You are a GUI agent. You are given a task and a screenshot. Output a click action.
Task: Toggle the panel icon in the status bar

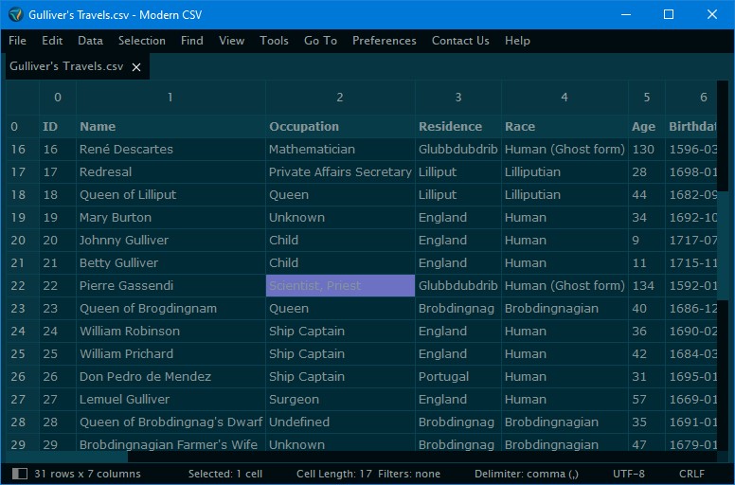(x=20, y=474)
